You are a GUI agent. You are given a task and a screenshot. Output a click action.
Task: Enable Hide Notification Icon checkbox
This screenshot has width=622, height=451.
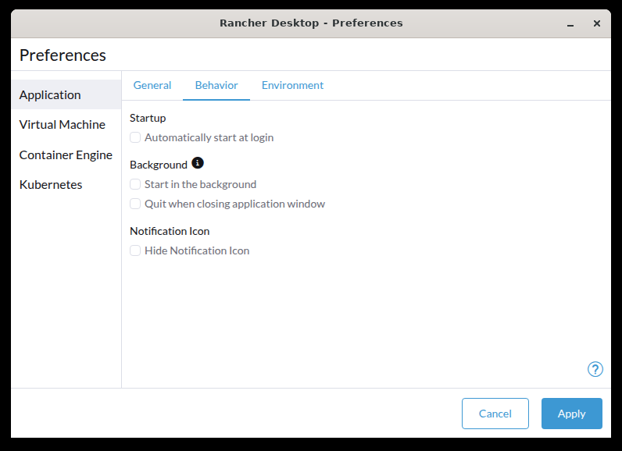point(135,250)
